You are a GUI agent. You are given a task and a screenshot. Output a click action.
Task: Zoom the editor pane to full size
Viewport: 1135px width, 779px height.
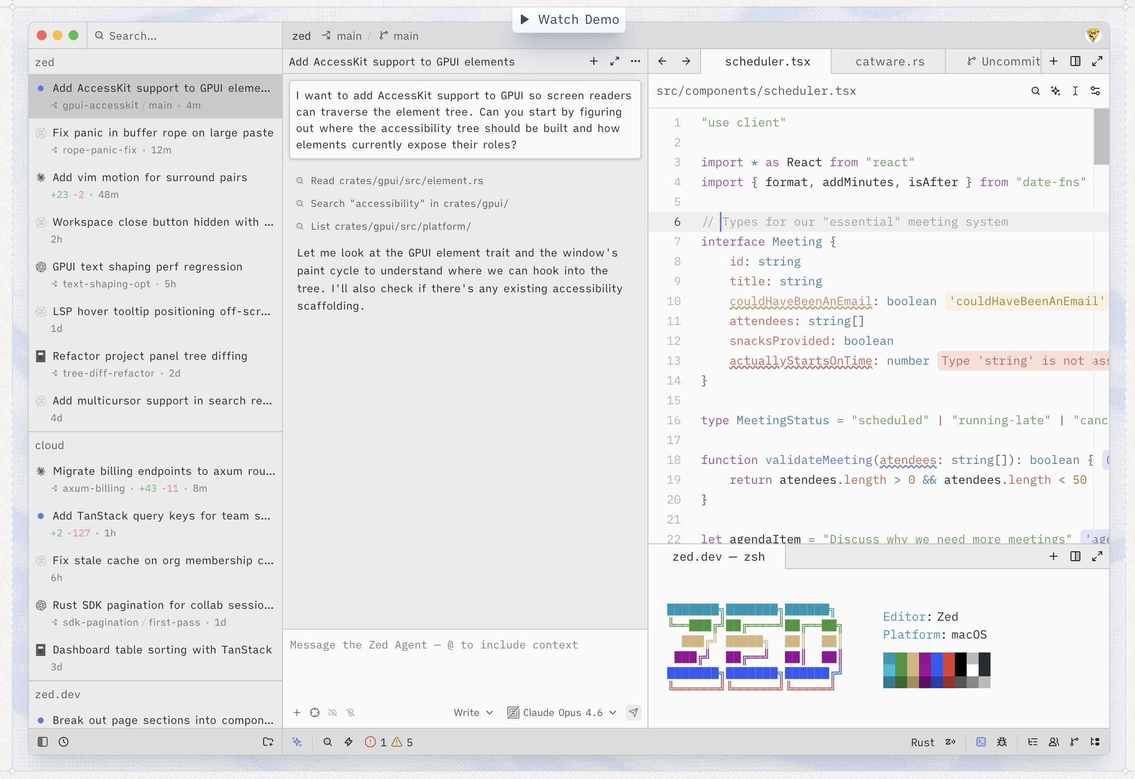coord(1097,61)
